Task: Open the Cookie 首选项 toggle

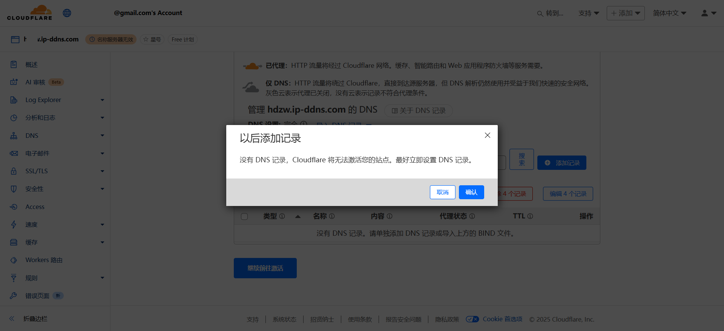Action: [472, 319]
